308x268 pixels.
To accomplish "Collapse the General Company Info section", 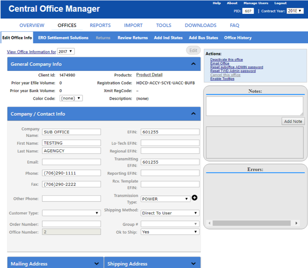I will click(x=194, y=64).
